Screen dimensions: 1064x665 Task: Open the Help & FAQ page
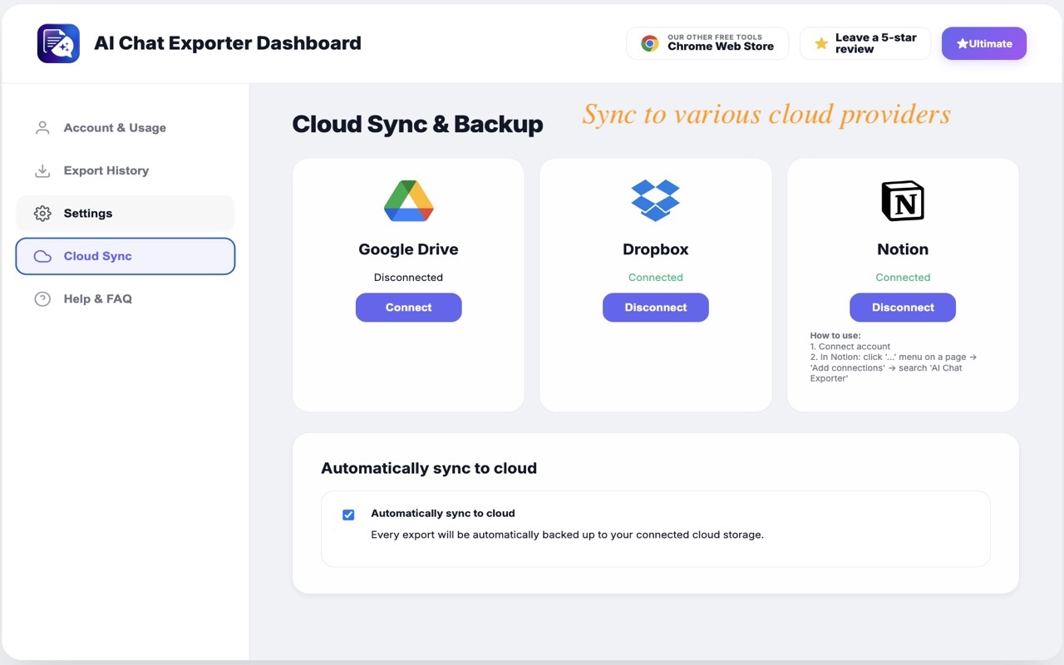pos(98,299)
